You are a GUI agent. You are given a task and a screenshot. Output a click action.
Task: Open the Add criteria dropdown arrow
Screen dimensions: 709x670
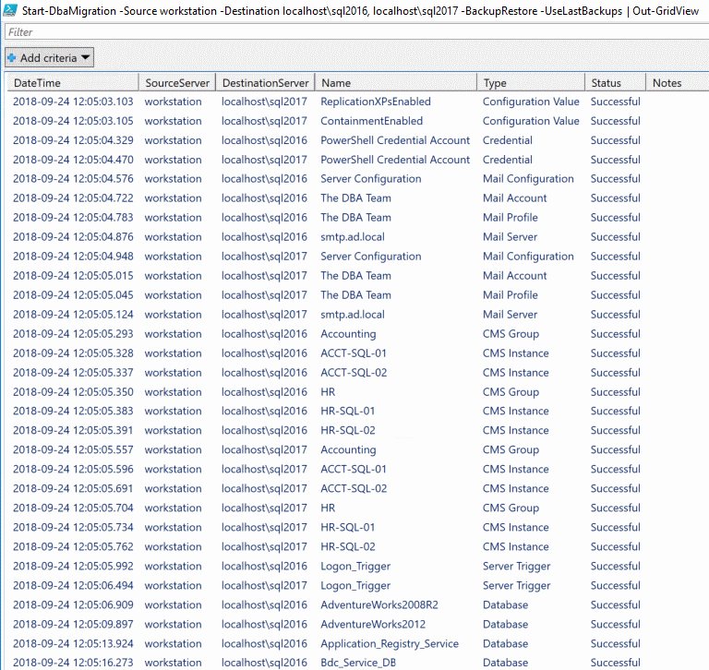(86, 58)
